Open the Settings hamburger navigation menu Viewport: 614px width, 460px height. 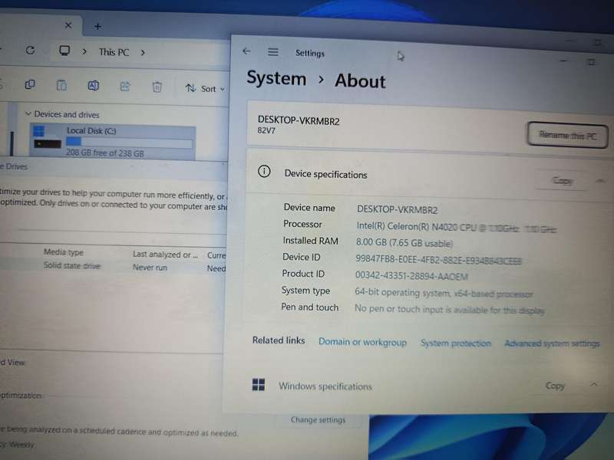[x=273, y=52]
